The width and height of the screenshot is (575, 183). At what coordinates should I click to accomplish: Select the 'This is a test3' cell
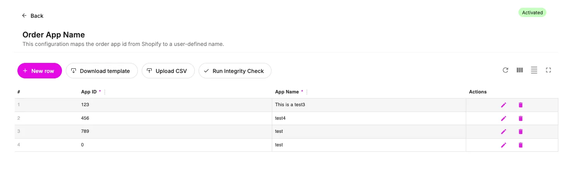pyautogui.click(x=369, y=105)
